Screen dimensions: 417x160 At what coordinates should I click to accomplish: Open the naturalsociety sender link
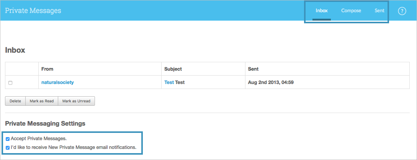pos(57,82)
